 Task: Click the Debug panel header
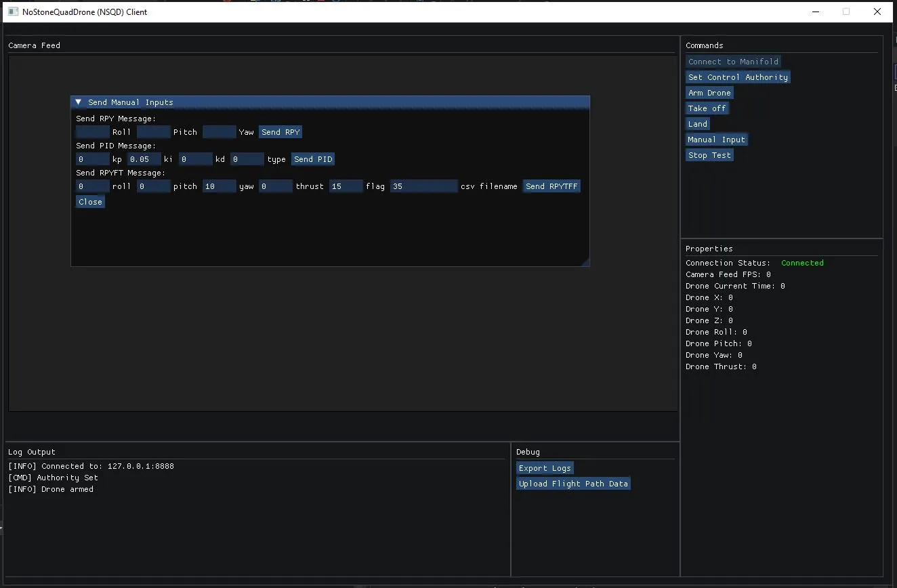coord(528,452)
